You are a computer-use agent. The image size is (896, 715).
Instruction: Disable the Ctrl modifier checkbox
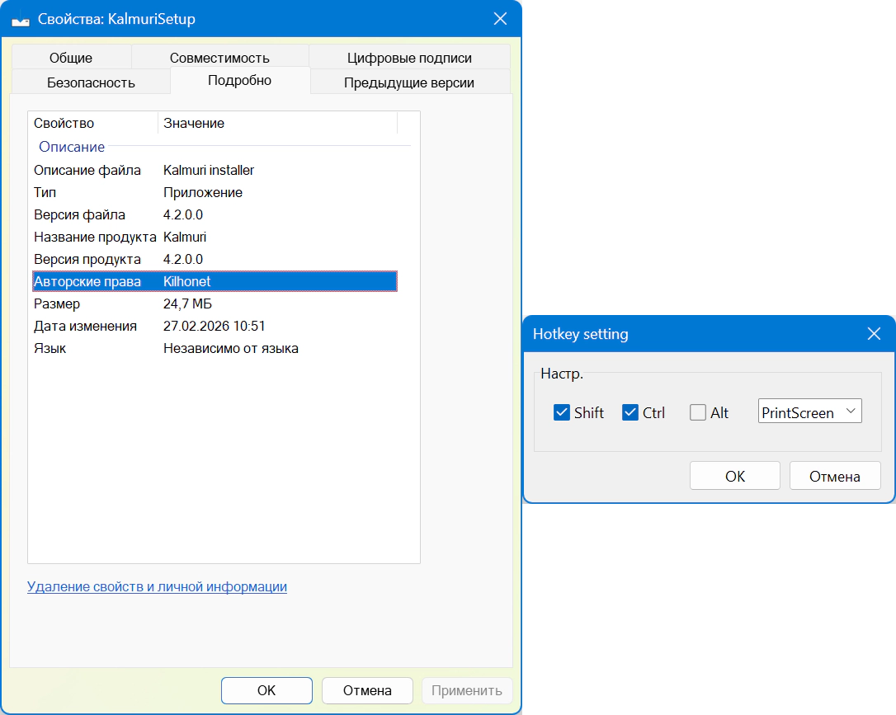tap(630, 412)
